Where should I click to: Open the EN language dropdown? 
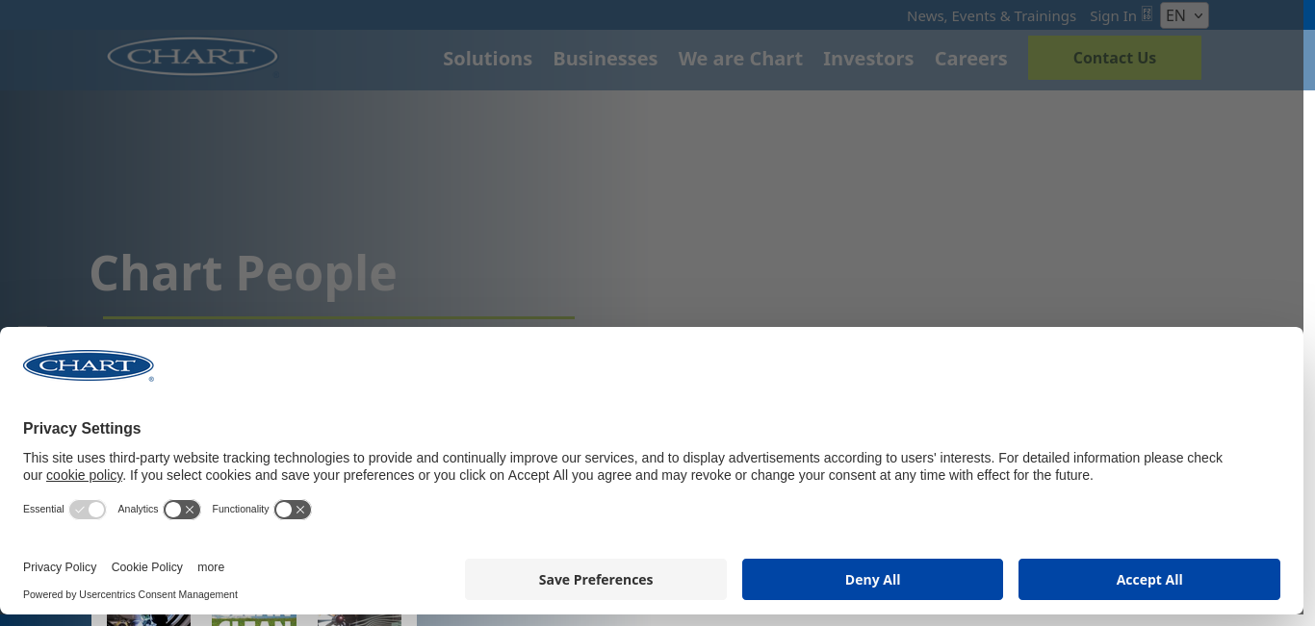[x=1184, y=15]
